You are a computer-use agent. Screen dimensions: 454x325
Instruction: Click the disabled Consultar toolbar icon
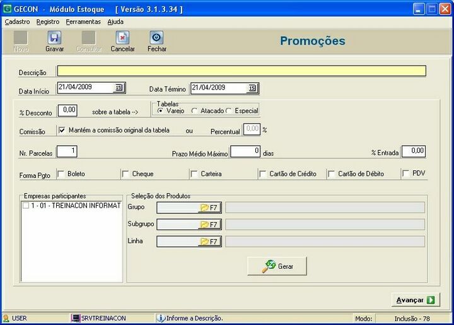click(x=89, y=38)
